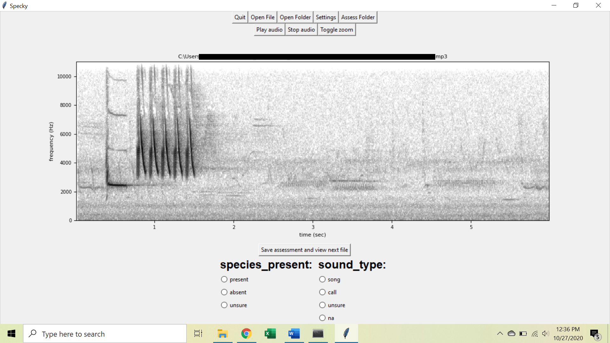Open File Explorer from taskbar
The width and height of the screenshot is (610, 343).
tap(222, 333)
